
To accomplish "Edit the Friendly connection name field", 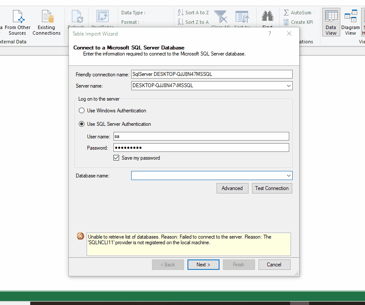I will point(212,74).
